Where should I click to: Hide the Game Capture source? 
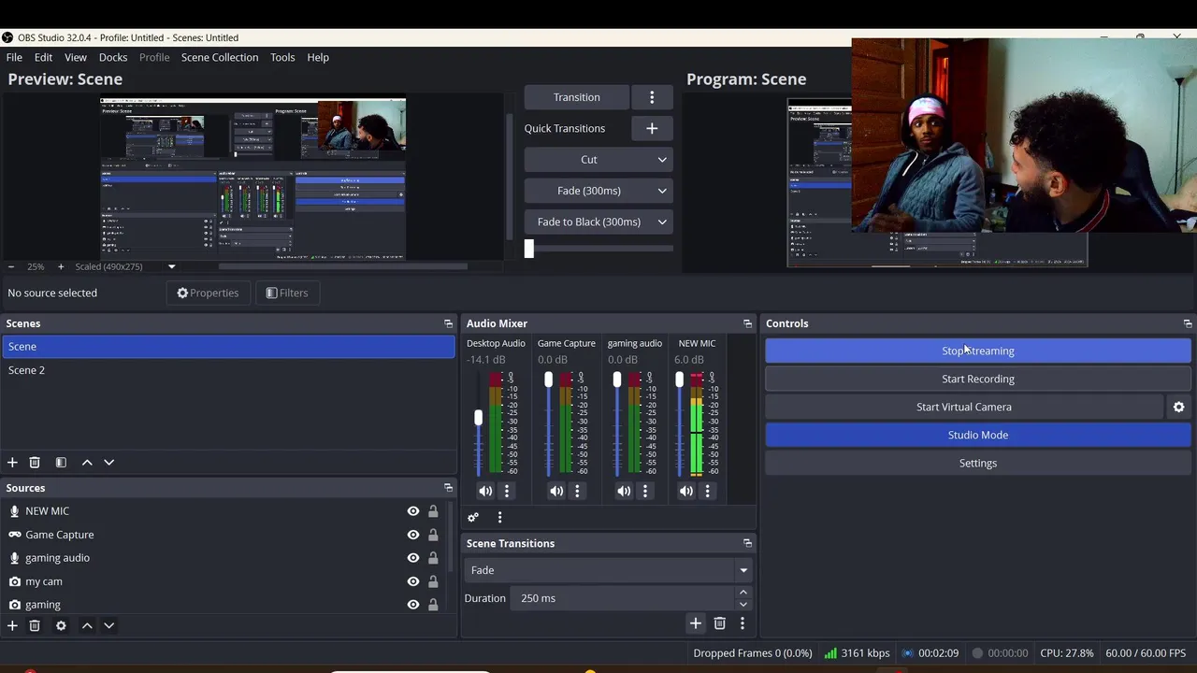tap(412, 535)
